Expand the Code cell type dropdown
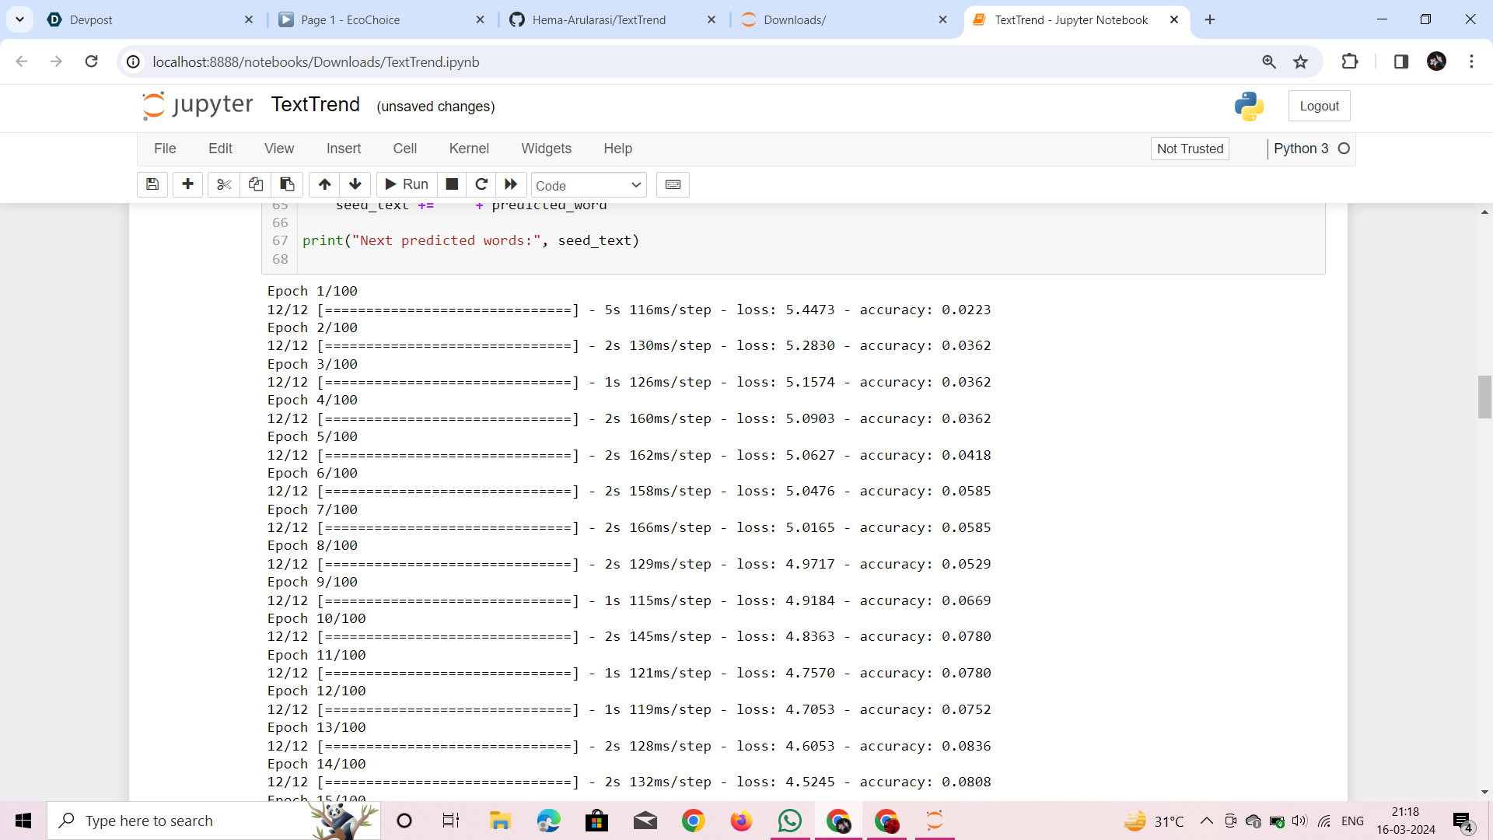 589,185
